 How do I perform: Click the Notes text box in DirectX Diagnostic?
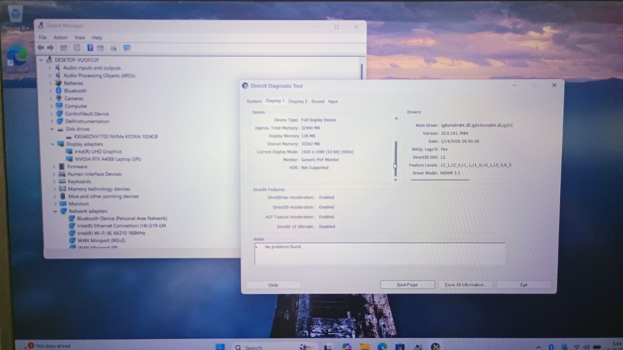380,254
